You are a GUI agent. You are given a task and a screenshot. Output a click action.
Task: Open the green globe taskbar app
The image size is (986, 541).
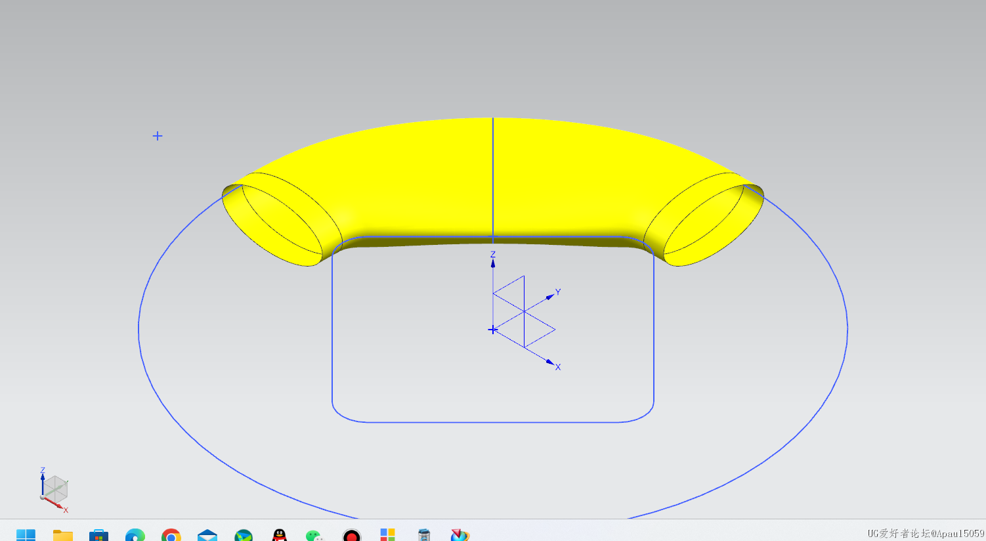click(244, 535)
